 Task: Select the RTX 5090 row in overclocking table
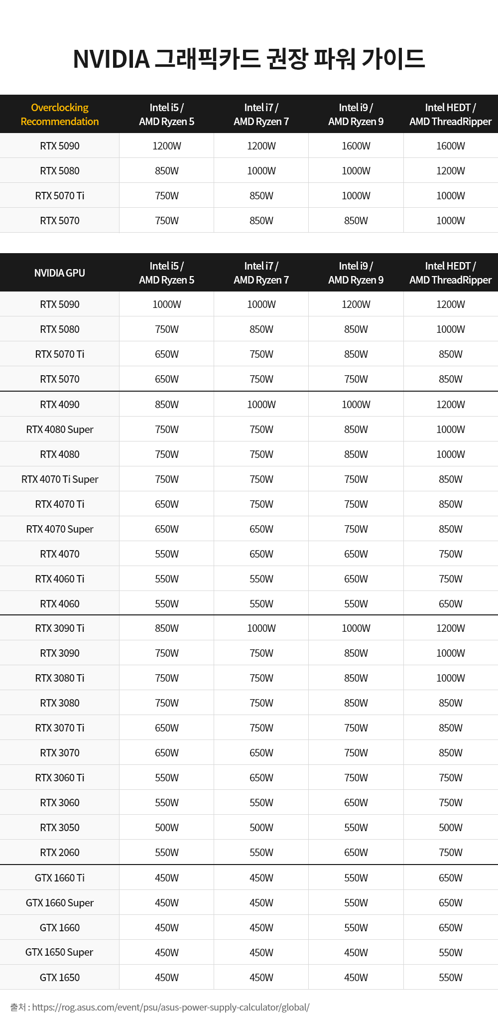tap(249, 146)
